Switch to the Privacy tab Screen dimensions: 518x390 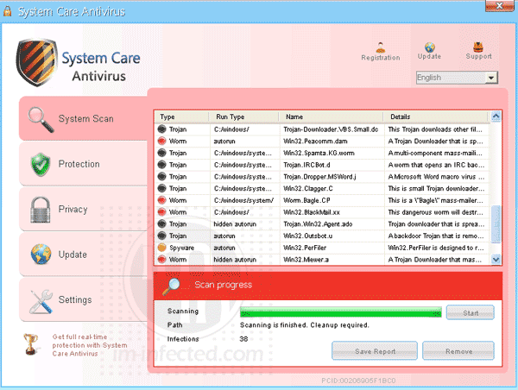83,210
